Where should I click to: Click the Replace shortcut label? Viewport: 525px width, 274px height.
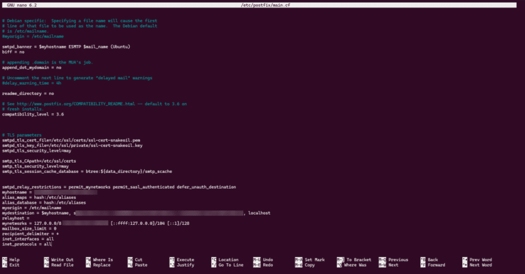tap(102, 265)
